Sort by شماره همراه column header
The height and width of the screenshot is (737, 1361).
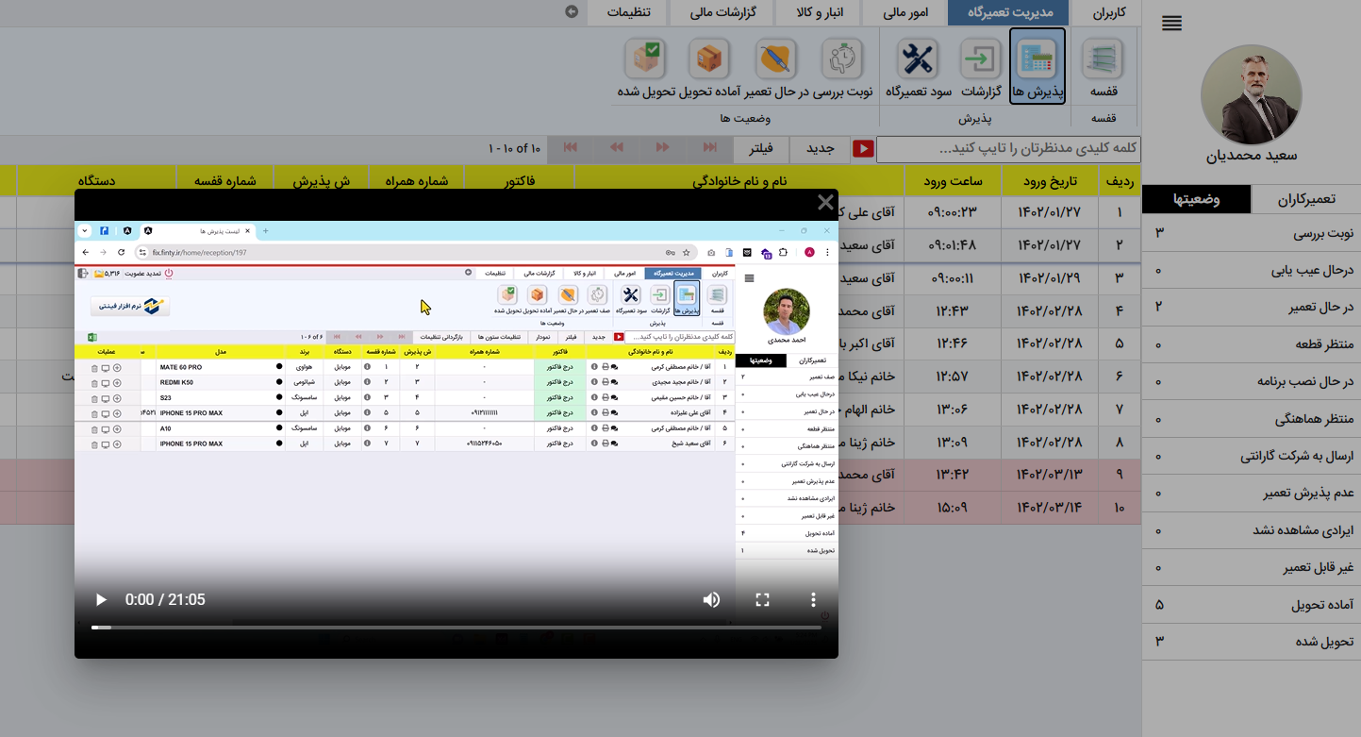click(x=417, y=180)
